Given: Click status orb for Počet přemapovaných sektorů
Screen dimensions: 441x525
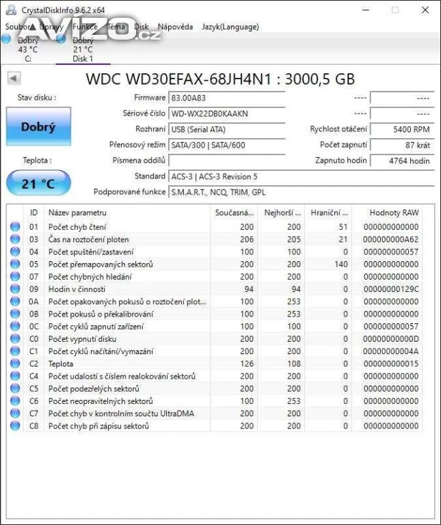Looking at the screenshot, I should 15,264.
